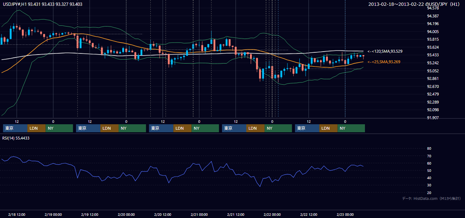Click RSI level 40 on the axis
Image resolution: width=465 pixels, height=218 pixels.
pos(429,178)
